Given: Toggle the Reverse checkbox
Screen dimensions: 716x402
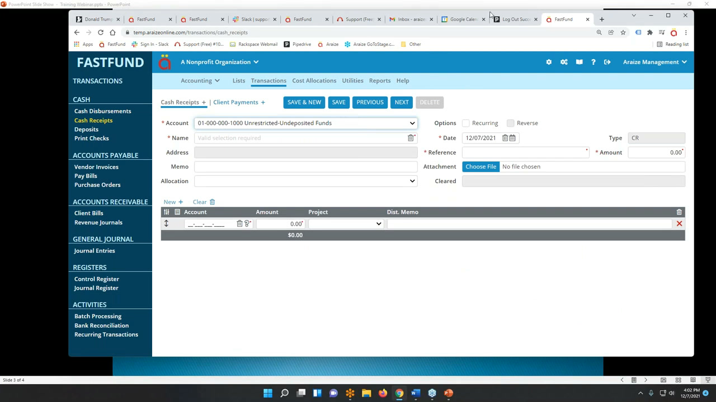Looking at the screenshot, I should tap(510, 123).
